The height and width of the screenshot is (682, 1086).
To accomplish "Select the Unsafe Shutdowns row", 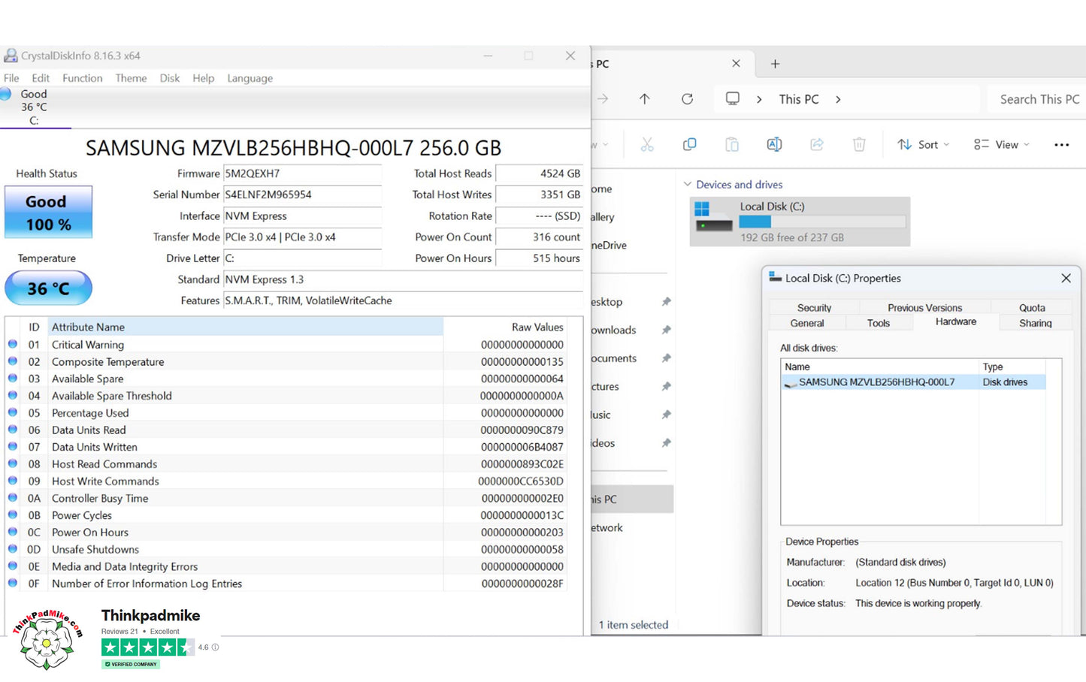I will [286, 549].
